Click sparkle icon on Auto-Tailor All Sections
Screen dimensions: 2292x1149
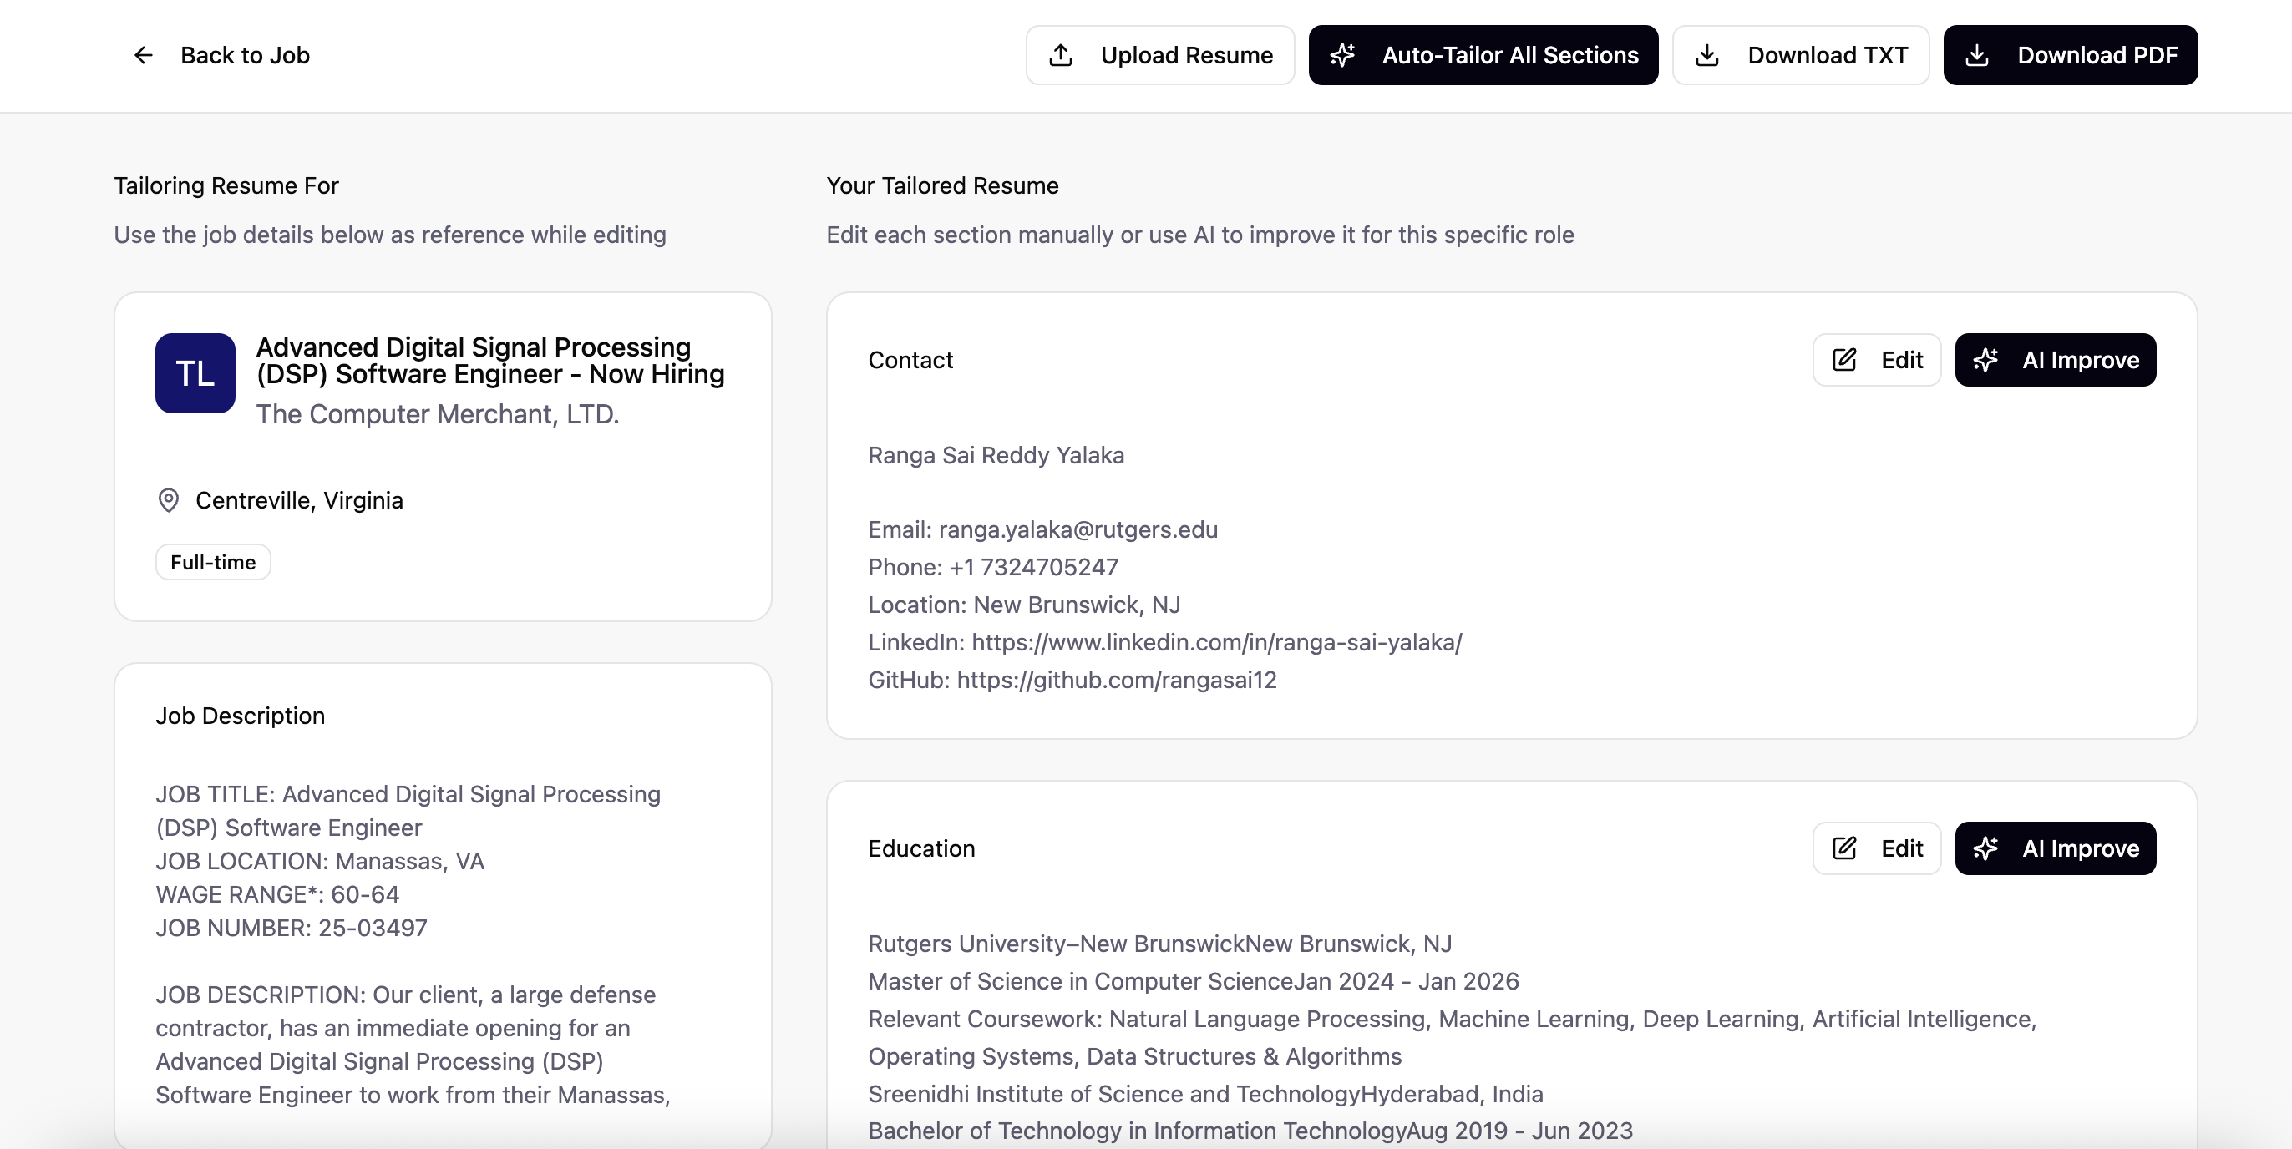(1342, 55)
